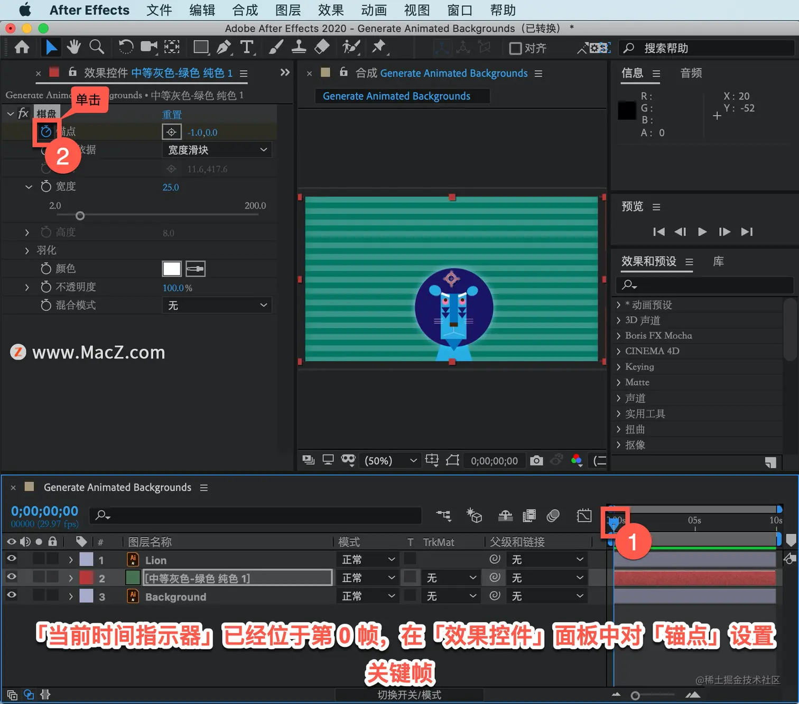Choose the Selection arrow tool
The image size is (799, 704).
51,48
